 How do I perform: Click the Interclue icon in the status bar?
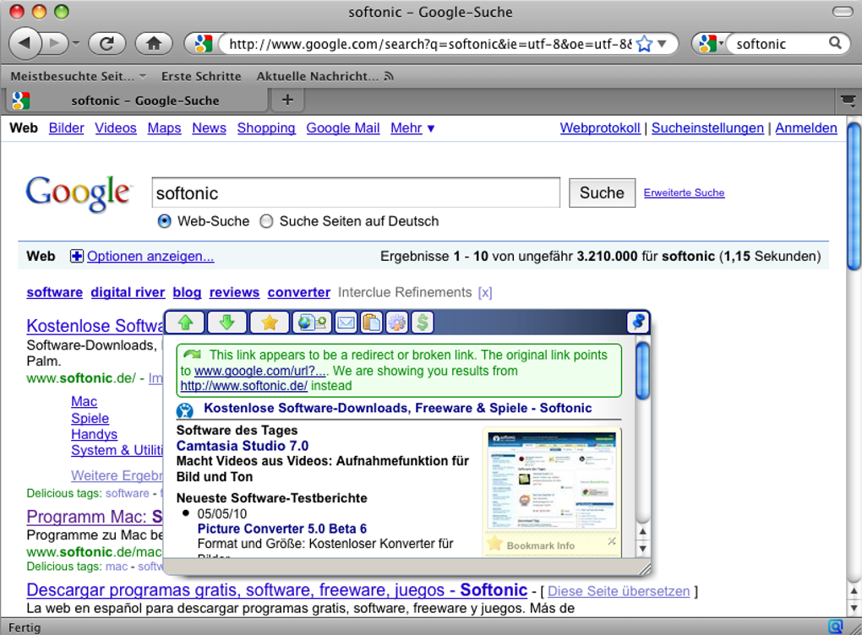(x=836, y=627)
